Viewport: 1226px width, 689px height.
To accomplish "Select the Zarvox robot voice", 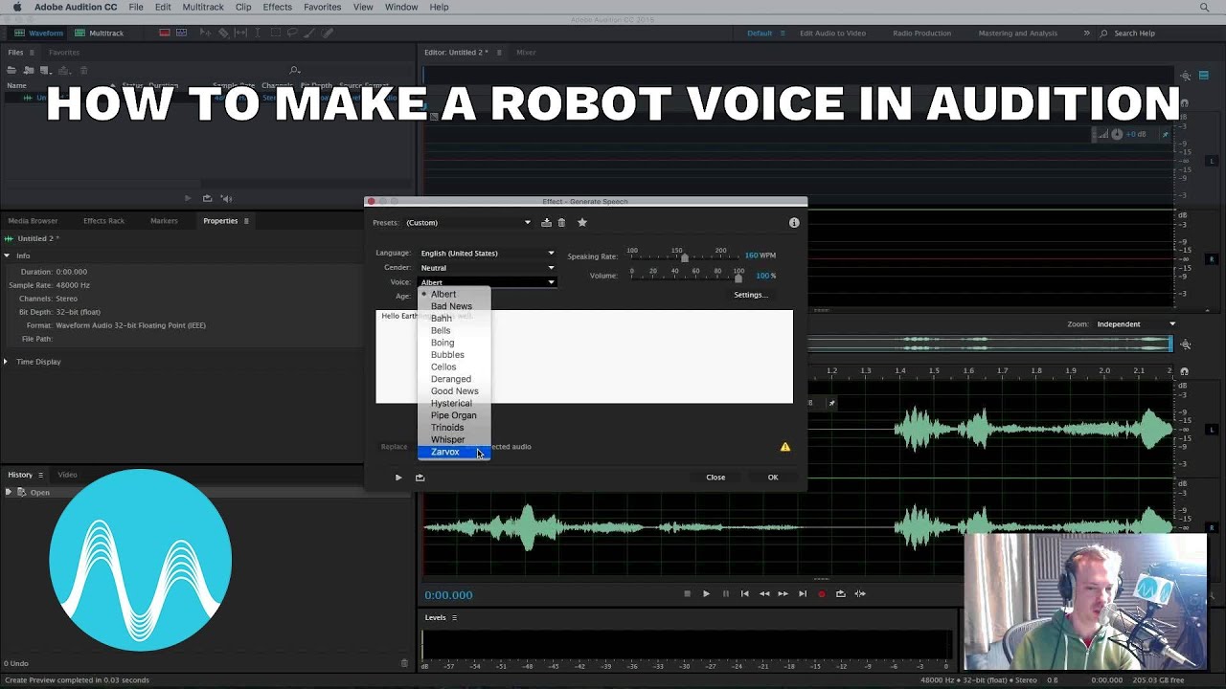I will (x=454, y=452).
